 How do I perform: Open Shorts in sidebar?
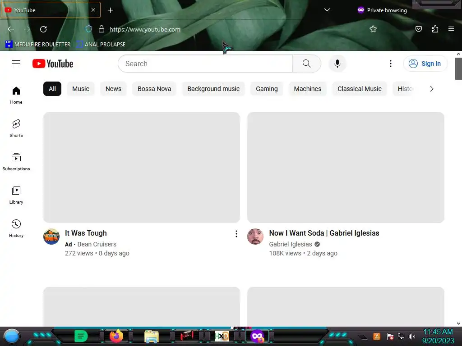pos(16,128)
